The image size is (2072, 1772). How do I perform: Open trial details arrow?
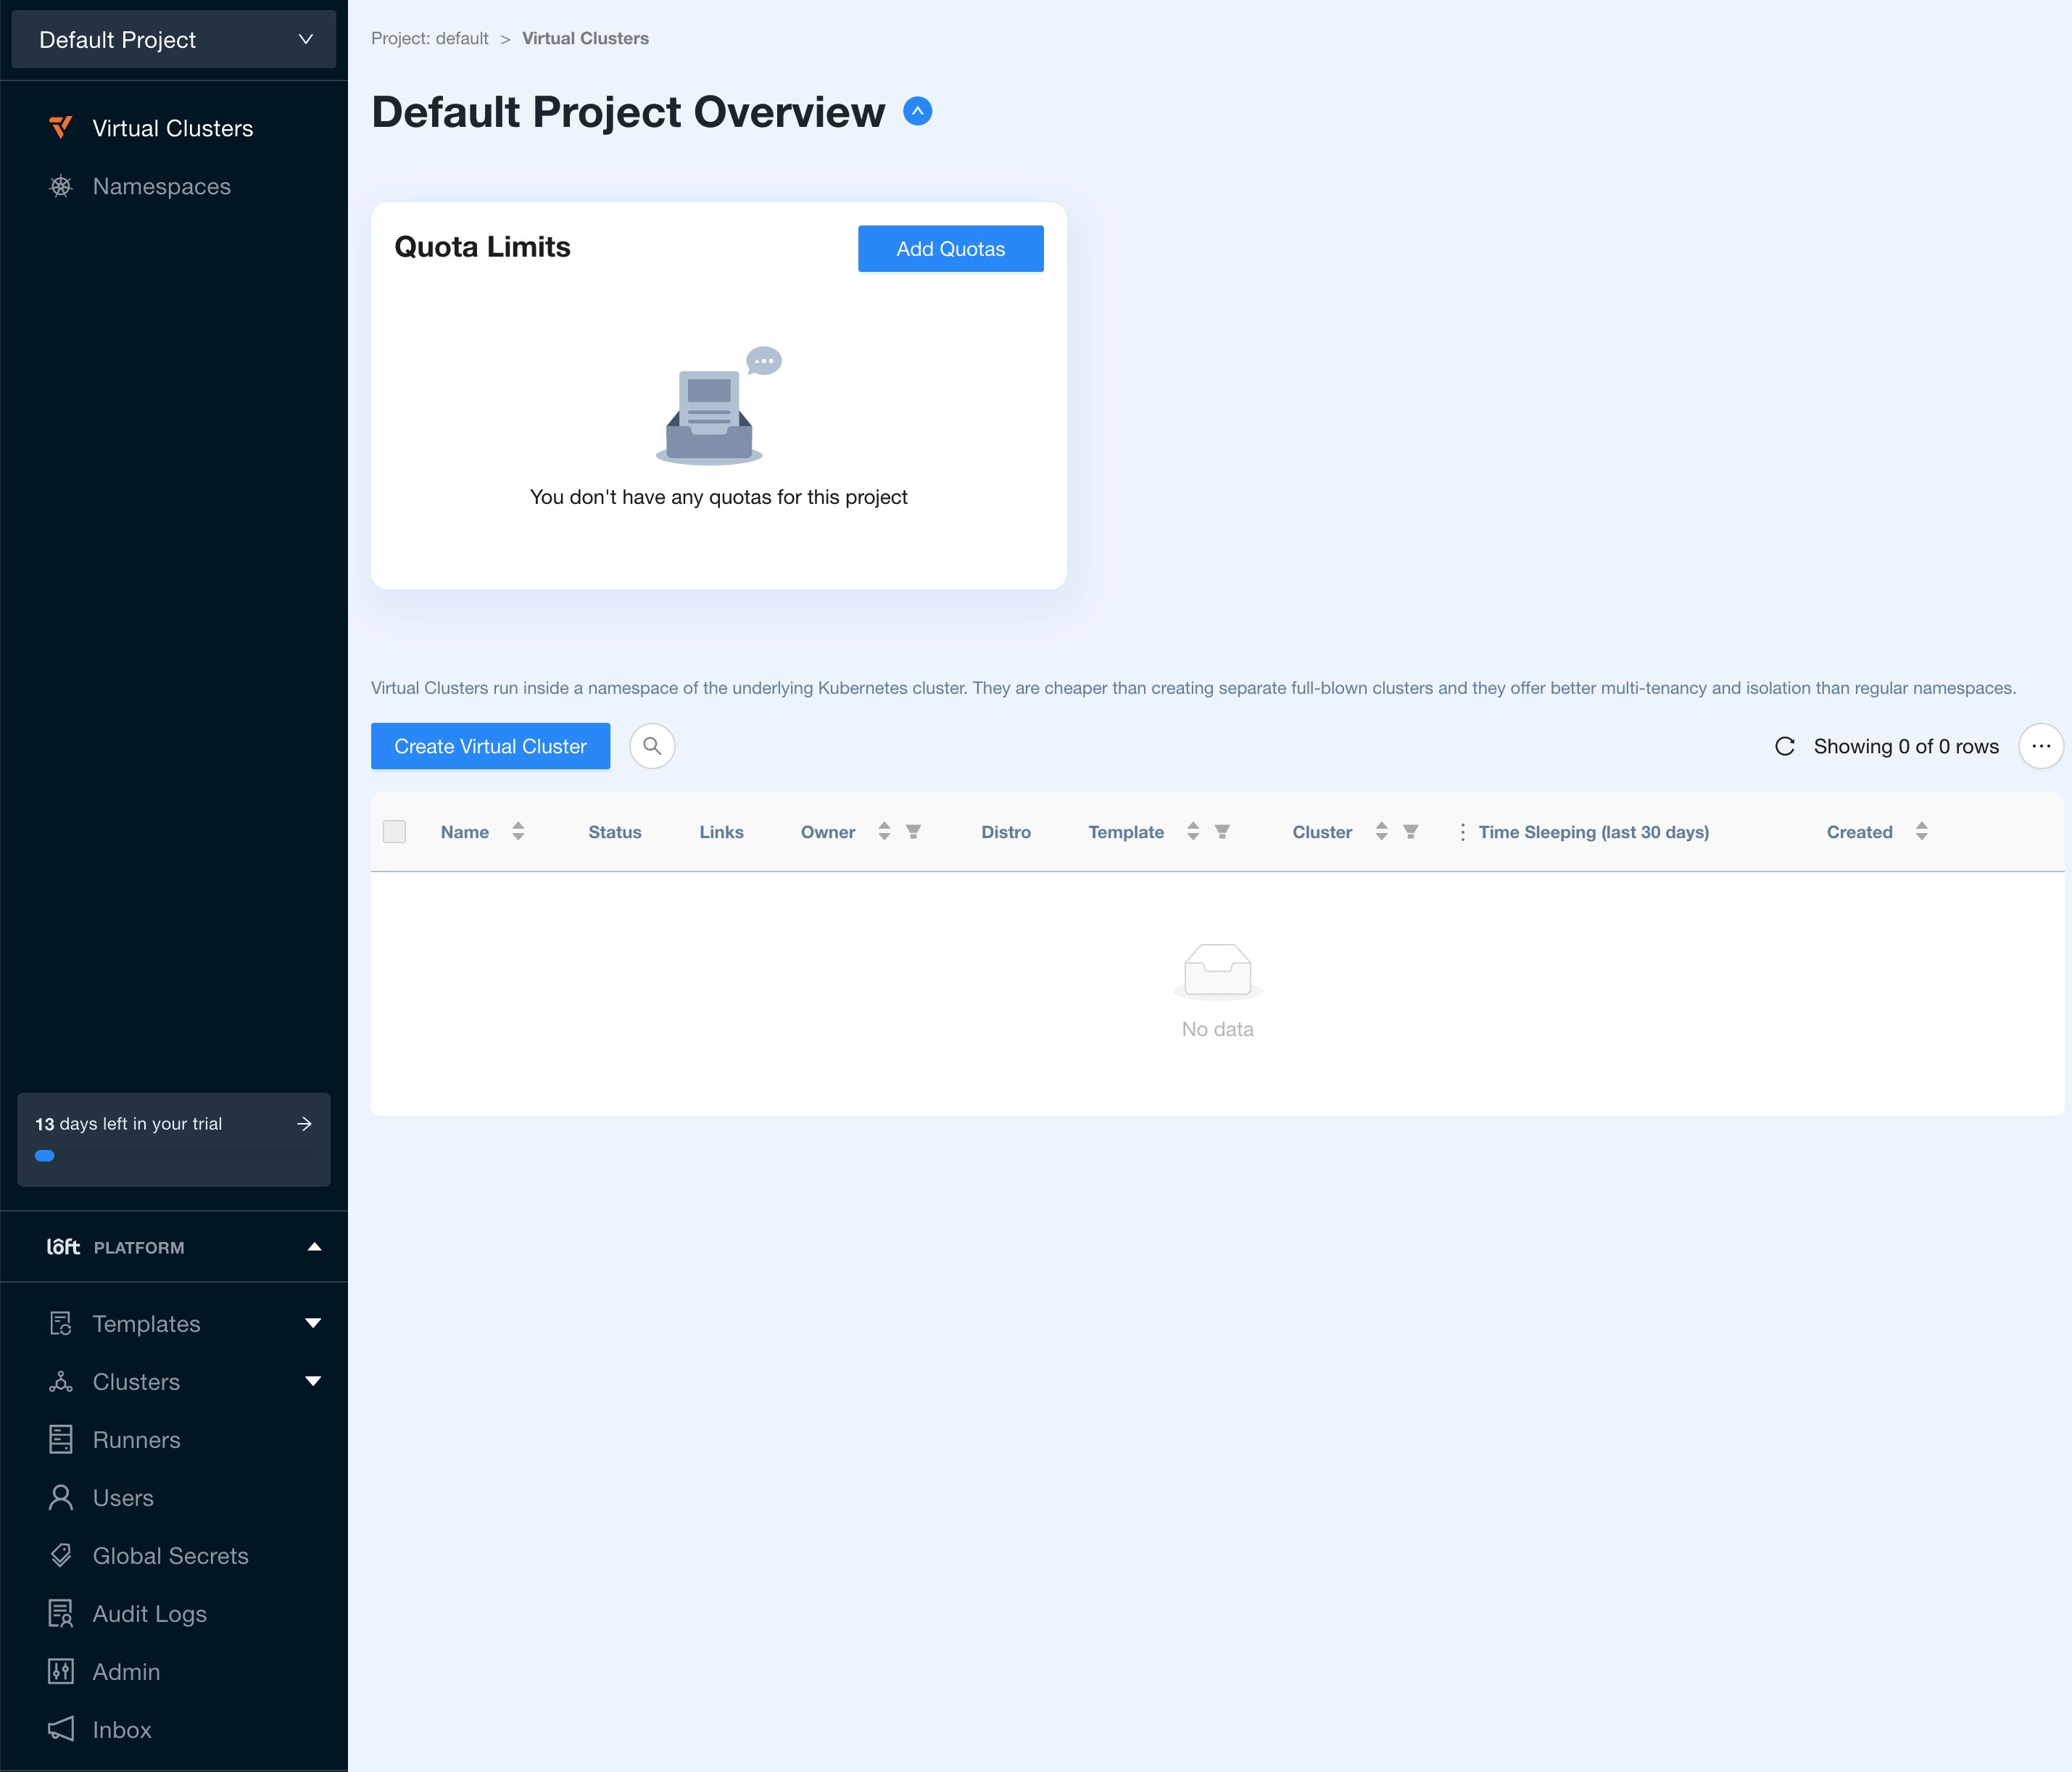tap(304, 1124)
